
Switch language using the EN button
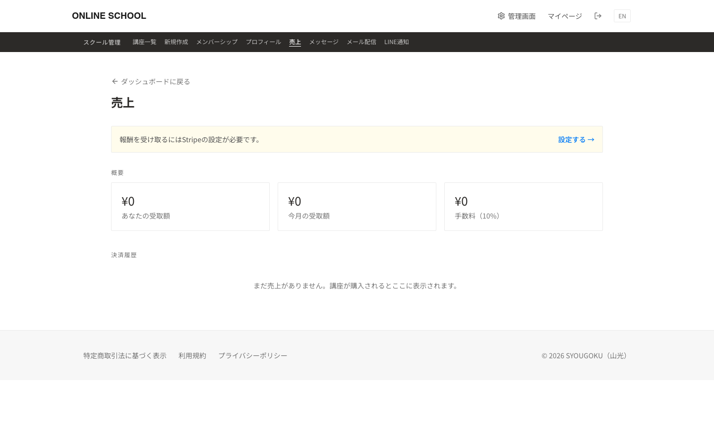coord(622,16)
